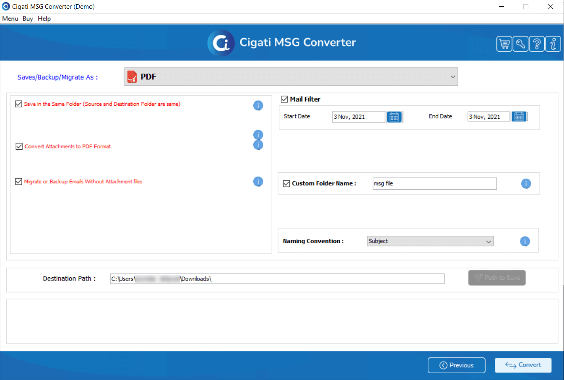Show info for Custom Folder Name
The height and width of the screenshot is (380, 564).
coord(526,184)
